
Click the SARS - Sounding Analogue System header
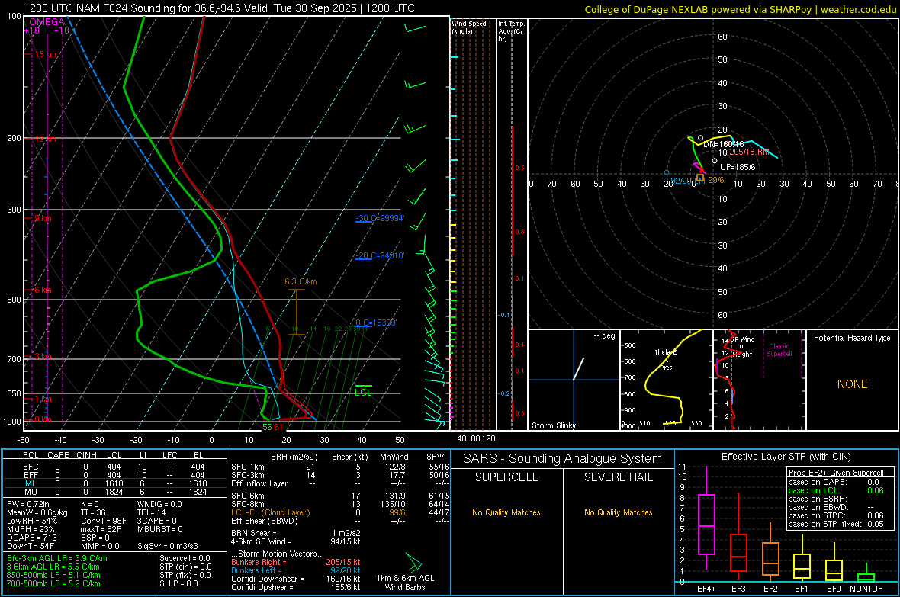562,458
